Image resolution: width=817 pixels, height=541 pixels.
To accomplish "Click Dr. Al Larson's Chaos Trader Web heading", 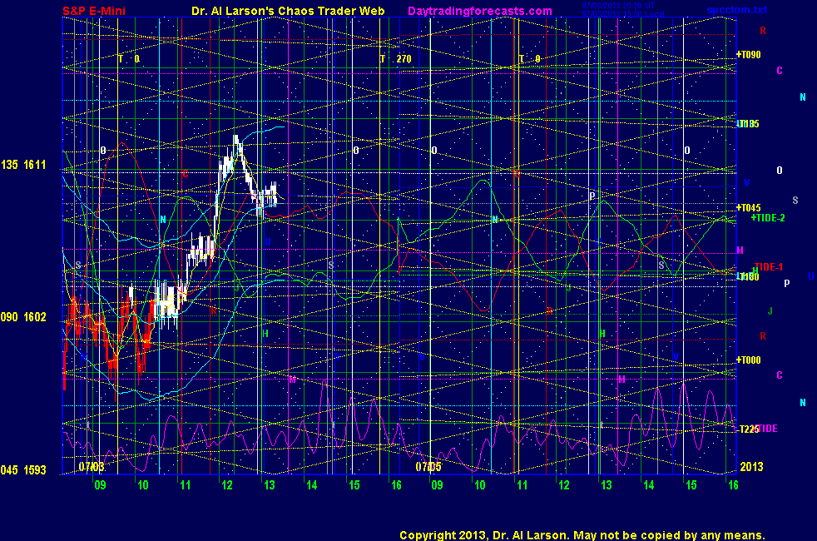I will pyautogui.click(x=288, y=11).
